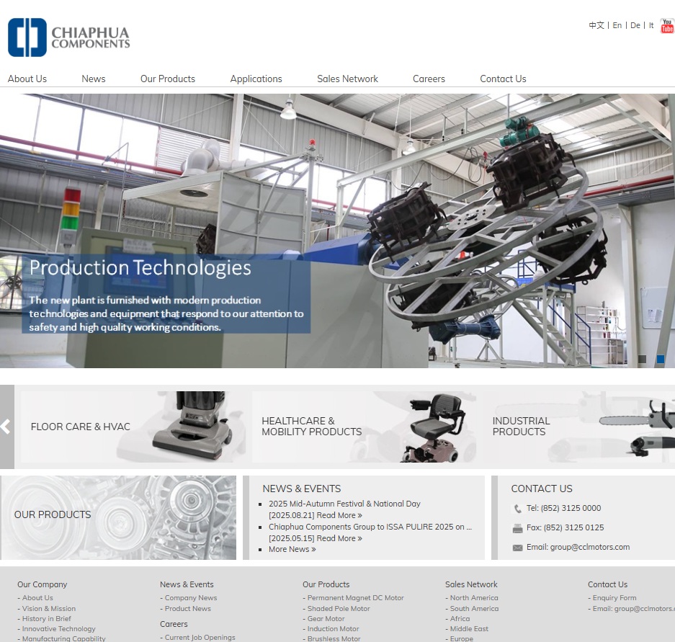Screen dimensions: 675x642
Task: Open Contact Us in the main navigation
Action: point(503,79)
